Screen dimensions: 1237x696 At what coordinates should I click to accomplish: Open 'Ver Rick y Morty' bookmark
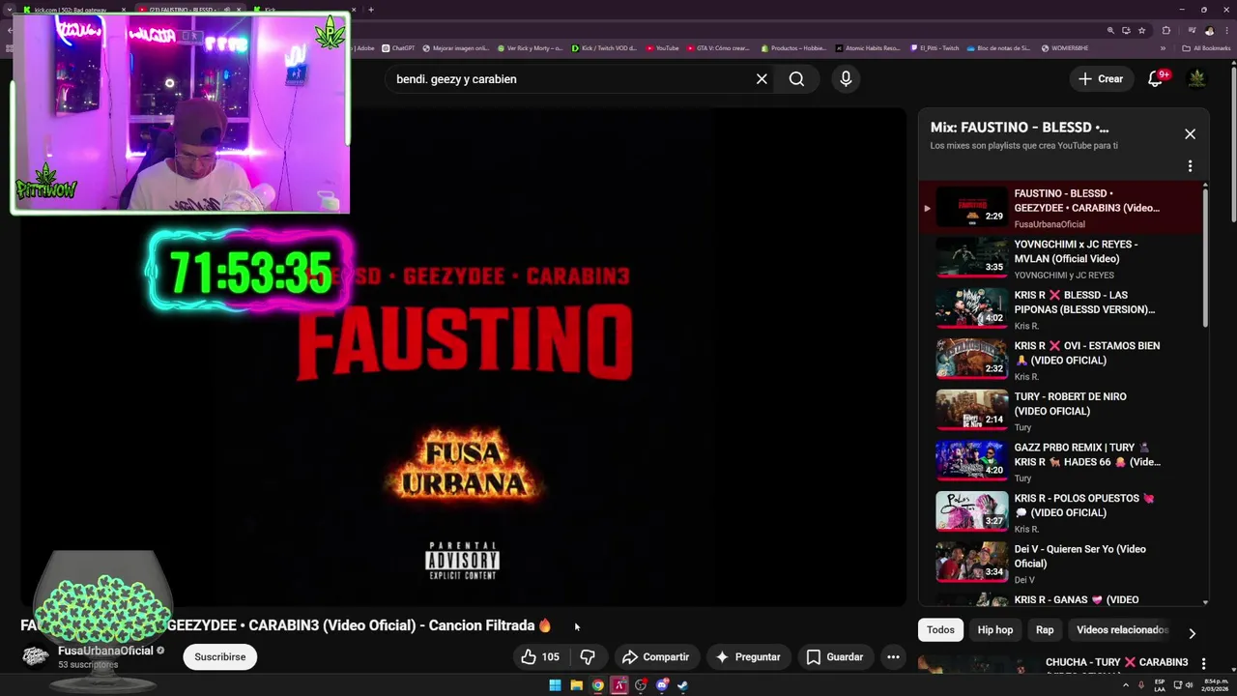[x=530, y=48]
